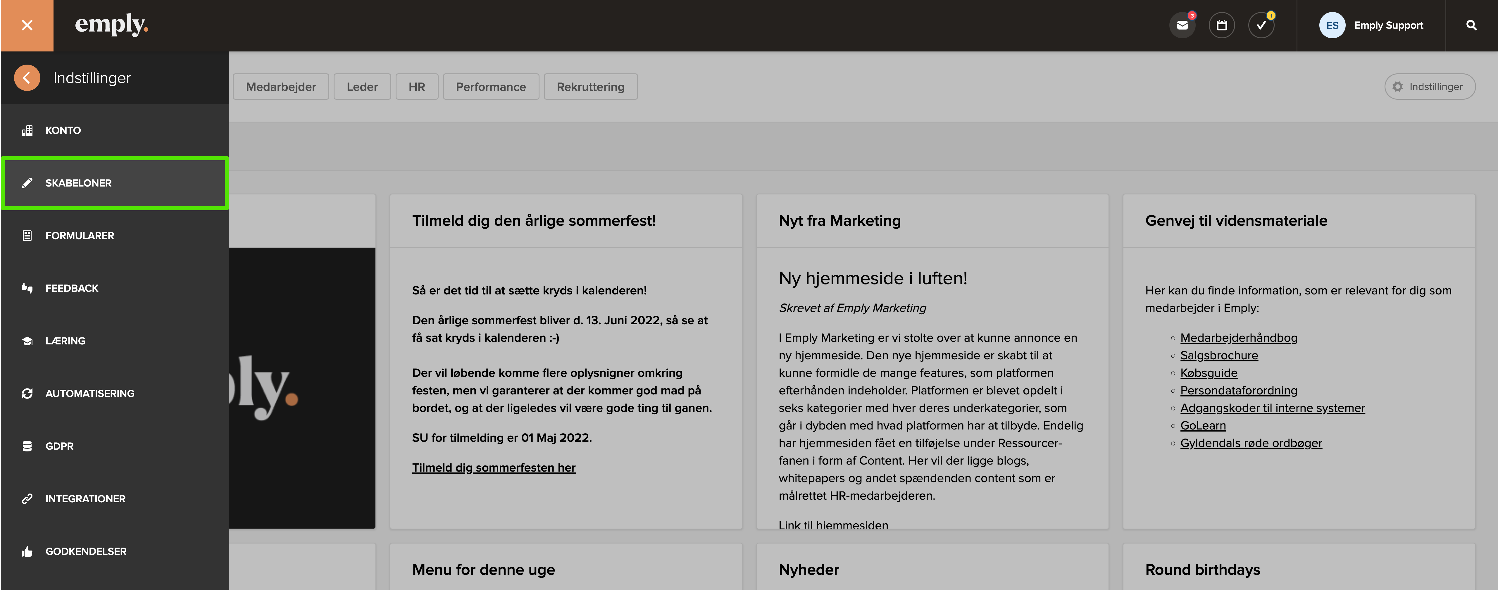Open INTEGRATIONER via the chain link icon
The image size is (1498, 590).
point(85,498)
